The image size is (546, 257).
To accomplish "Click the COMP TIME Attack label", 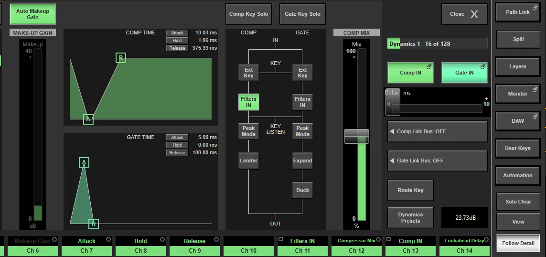I will (177, 33).
